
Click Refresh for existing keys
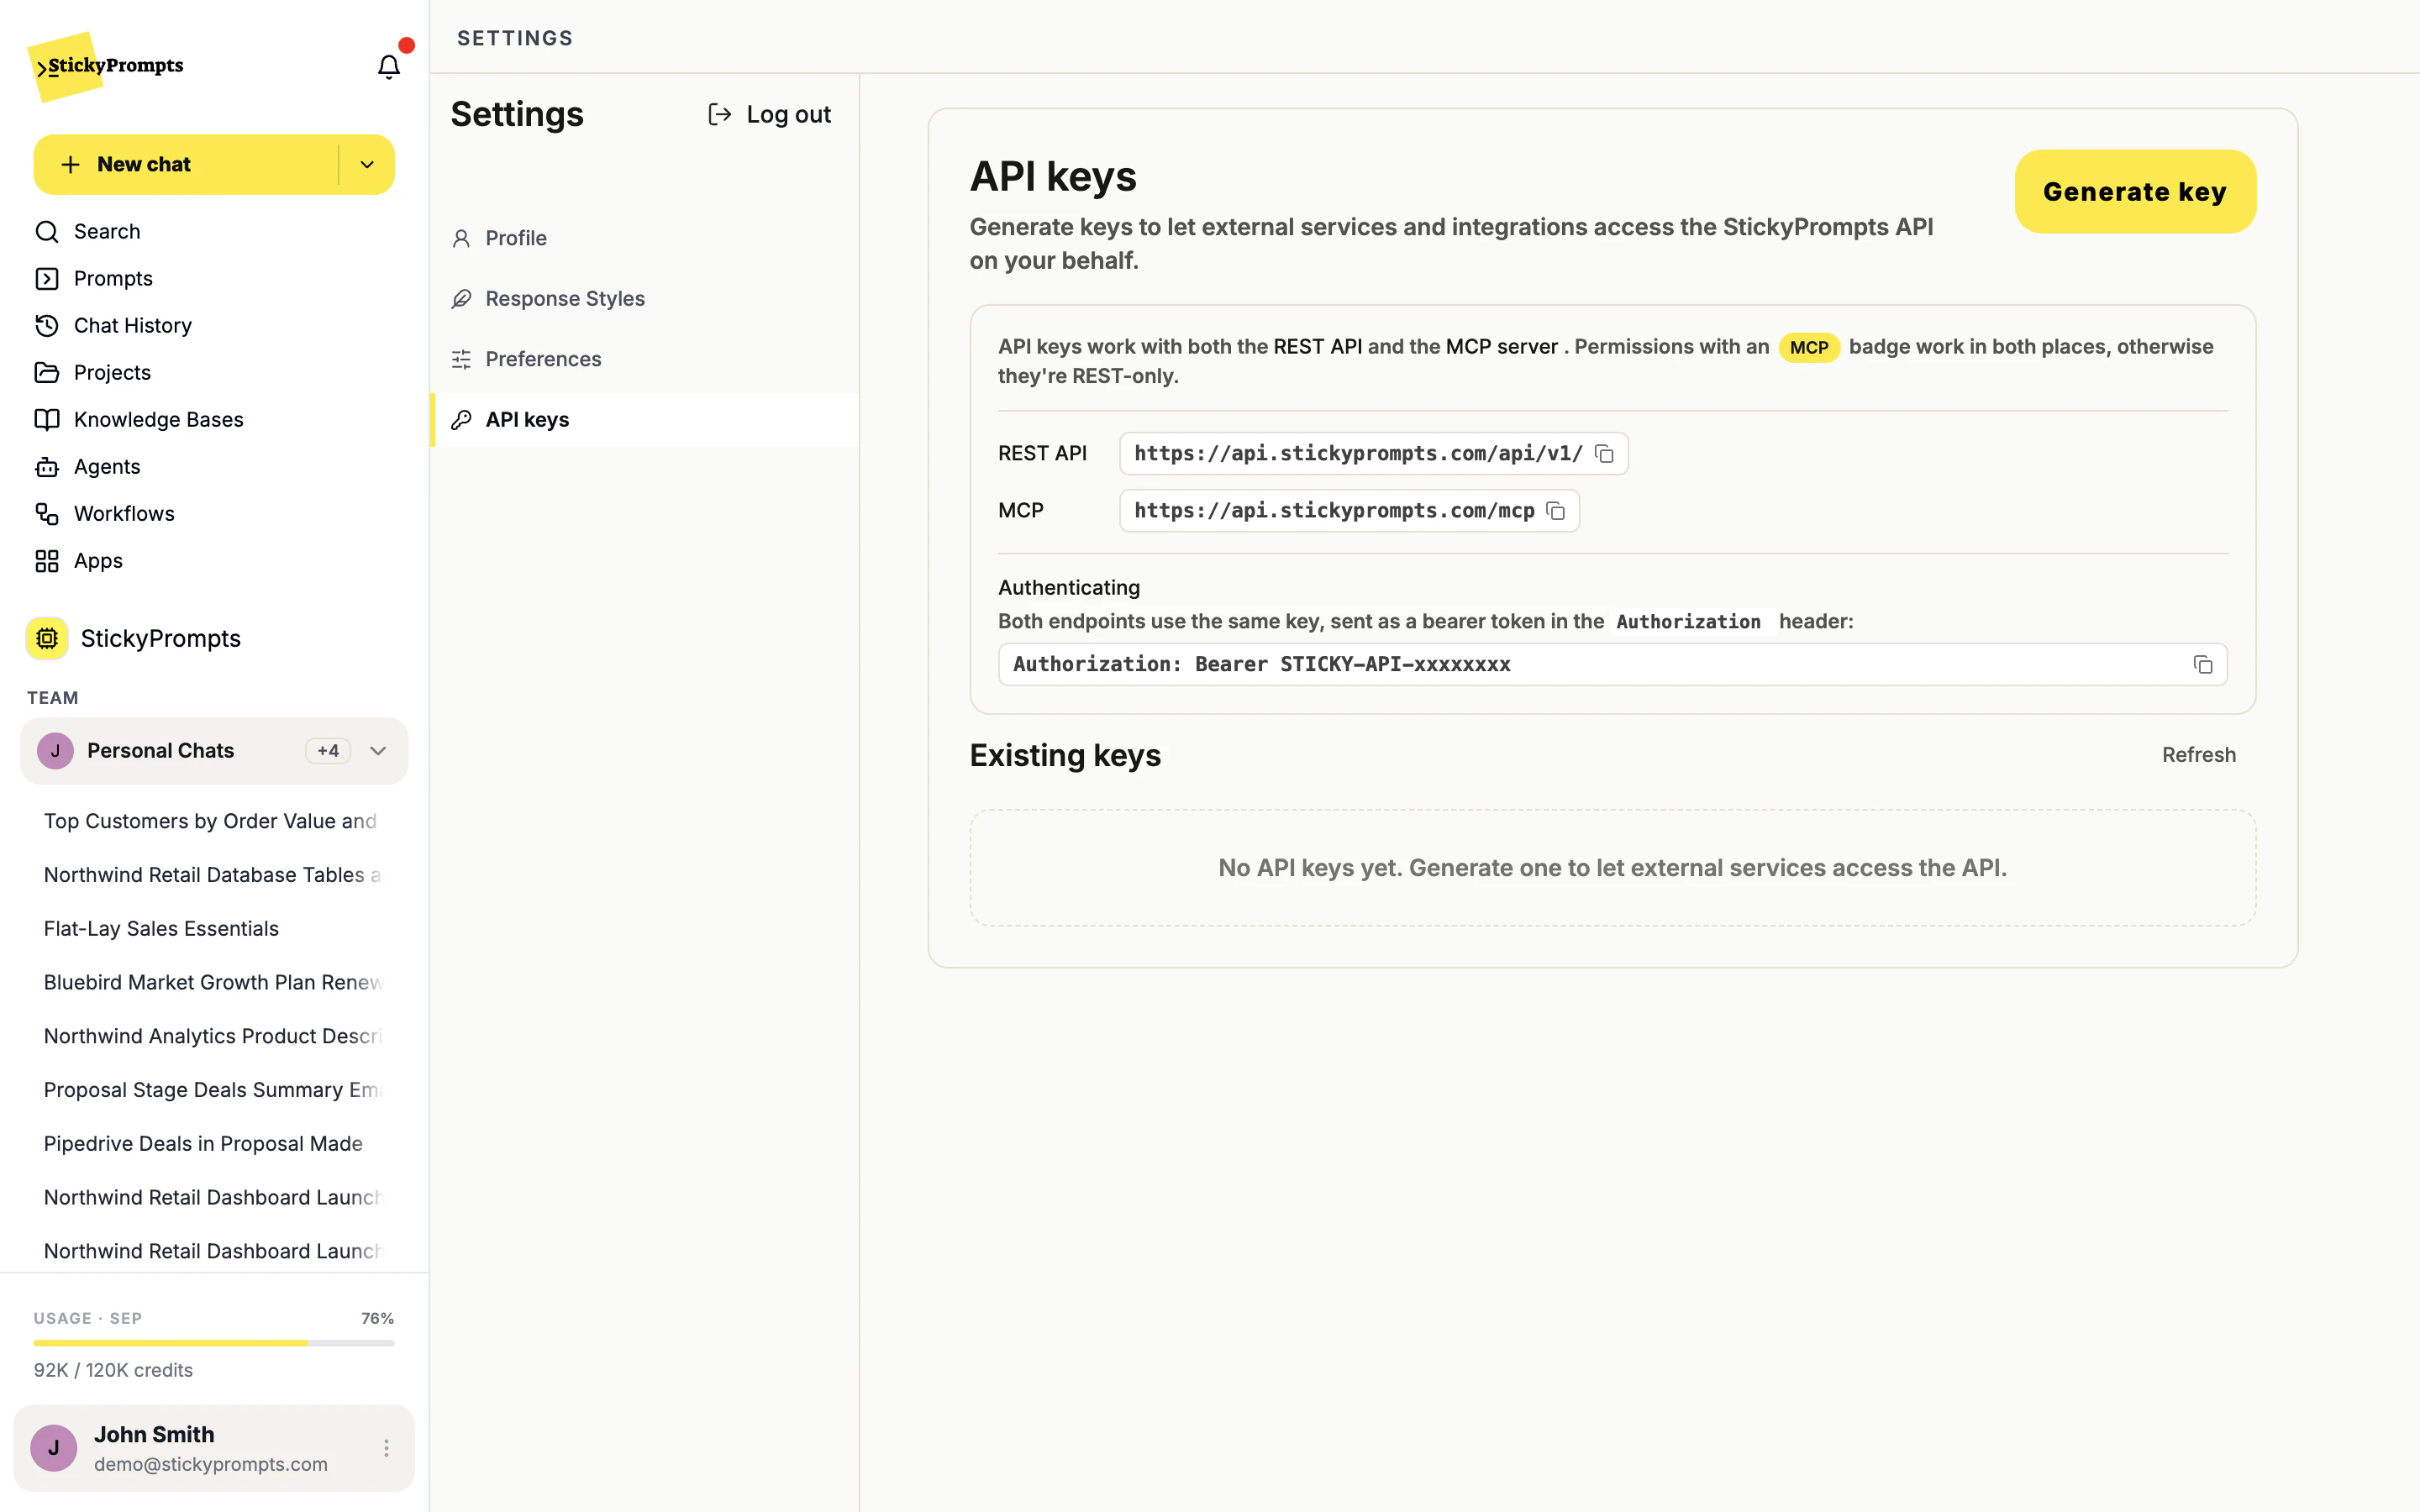[2198, 755]
